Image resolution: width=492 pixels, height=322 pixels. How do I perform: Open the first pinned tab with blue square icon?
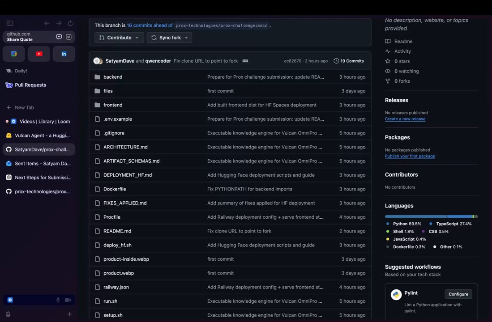(x=14, y=54)
